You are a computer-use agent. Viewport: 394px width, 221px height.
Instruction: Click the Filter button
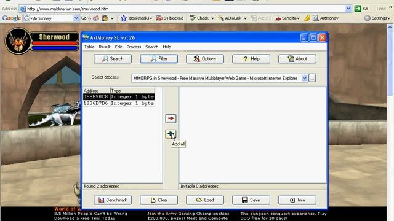coord(159,59)
